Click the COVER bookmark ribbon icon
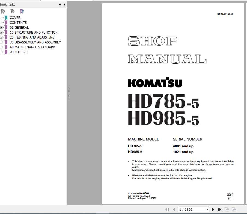 [x=6, y=18]
